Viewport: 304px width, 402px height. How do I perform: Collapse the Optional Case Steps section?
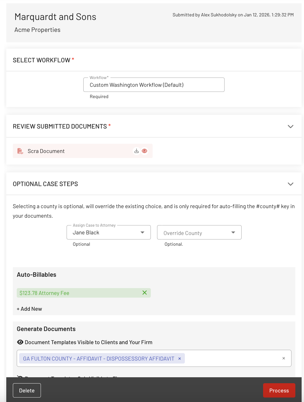tap(290, 184)
